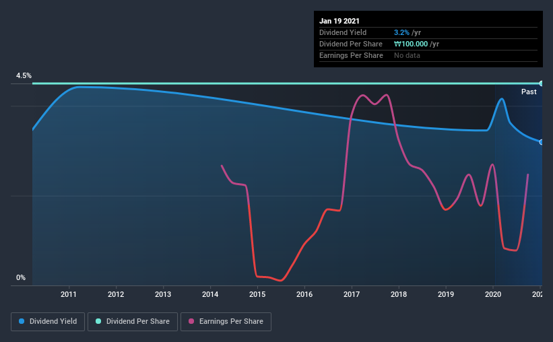The image size is (553, 342).
Task: Toggle the Earnings Per Share legend button
Action: [226, 322]
